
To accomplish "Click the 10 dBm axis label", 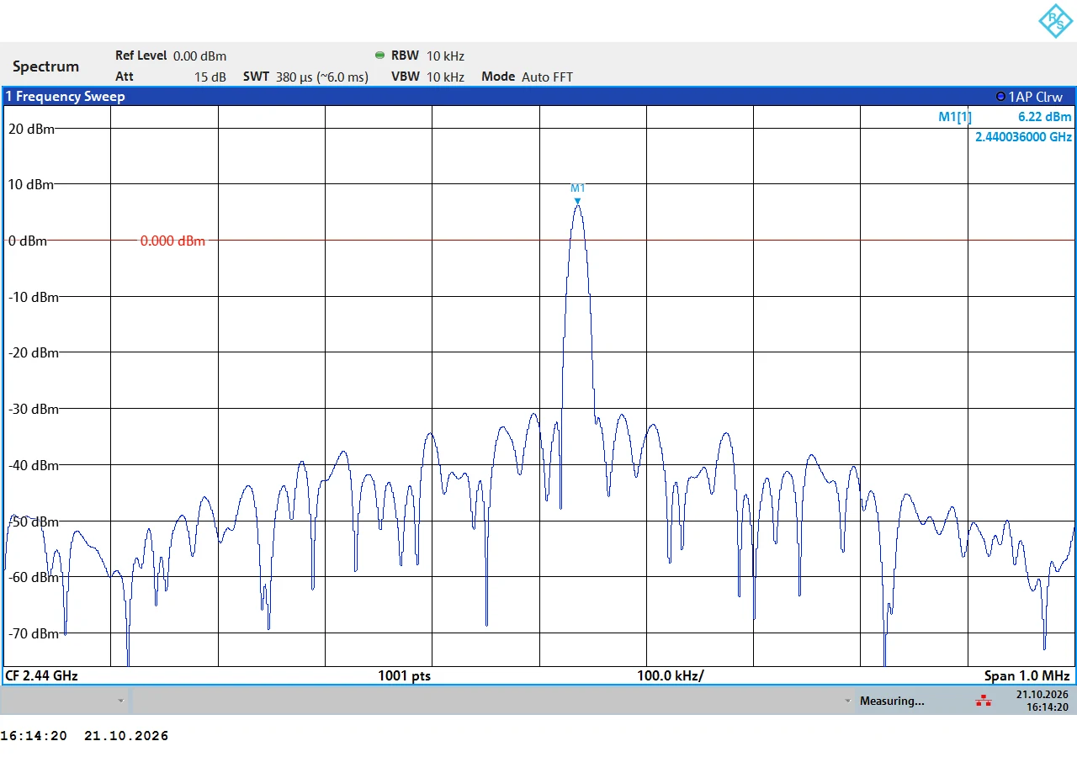I will tap(32, 184).
